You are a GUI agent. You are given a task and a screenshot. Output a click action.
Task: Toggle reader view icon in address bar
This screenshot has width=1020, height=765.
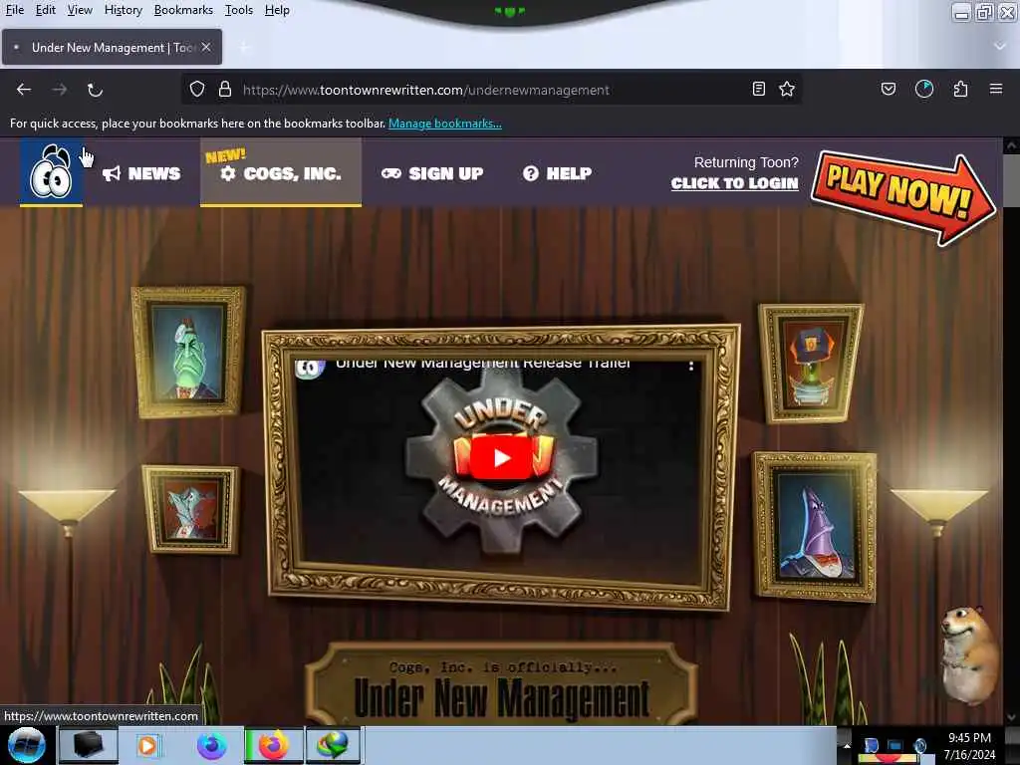point(758,89)
